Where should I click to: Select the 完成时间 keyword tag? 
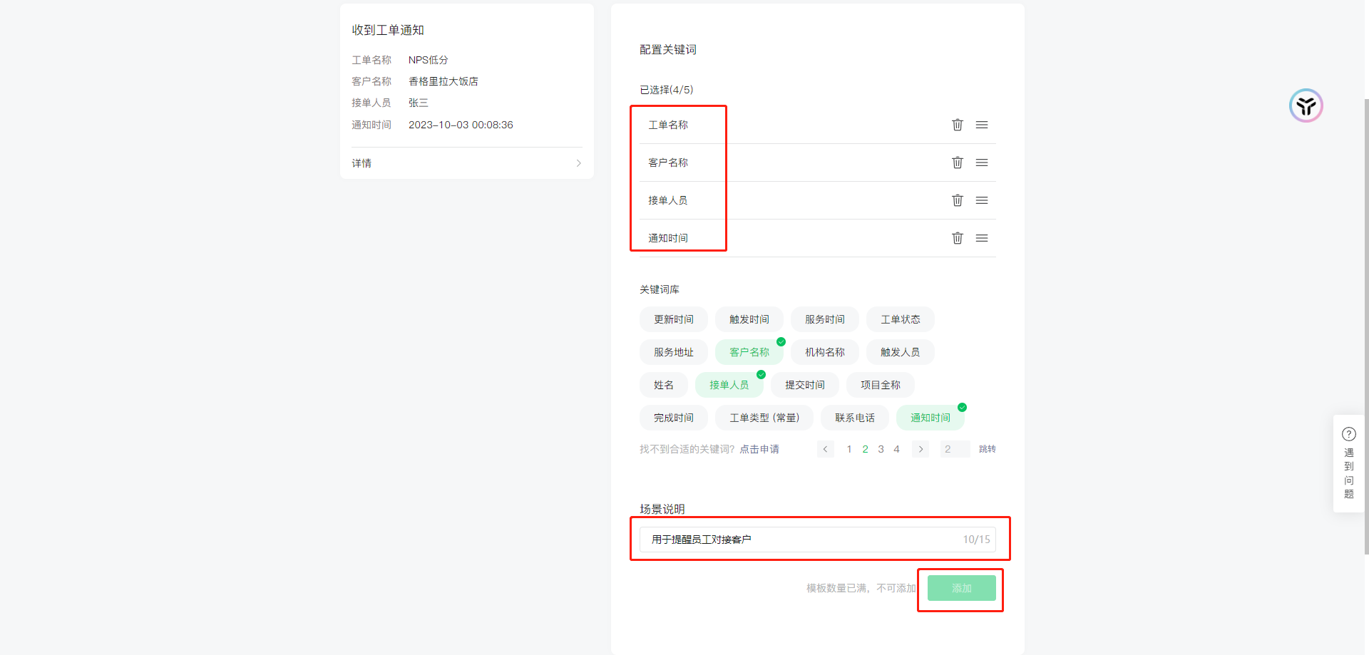click(674, 418)
